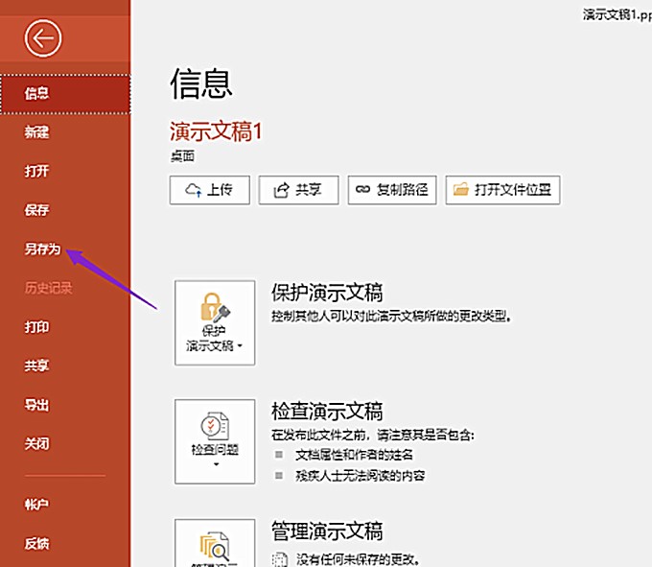Click the lock and key icon

click(215, 308)
